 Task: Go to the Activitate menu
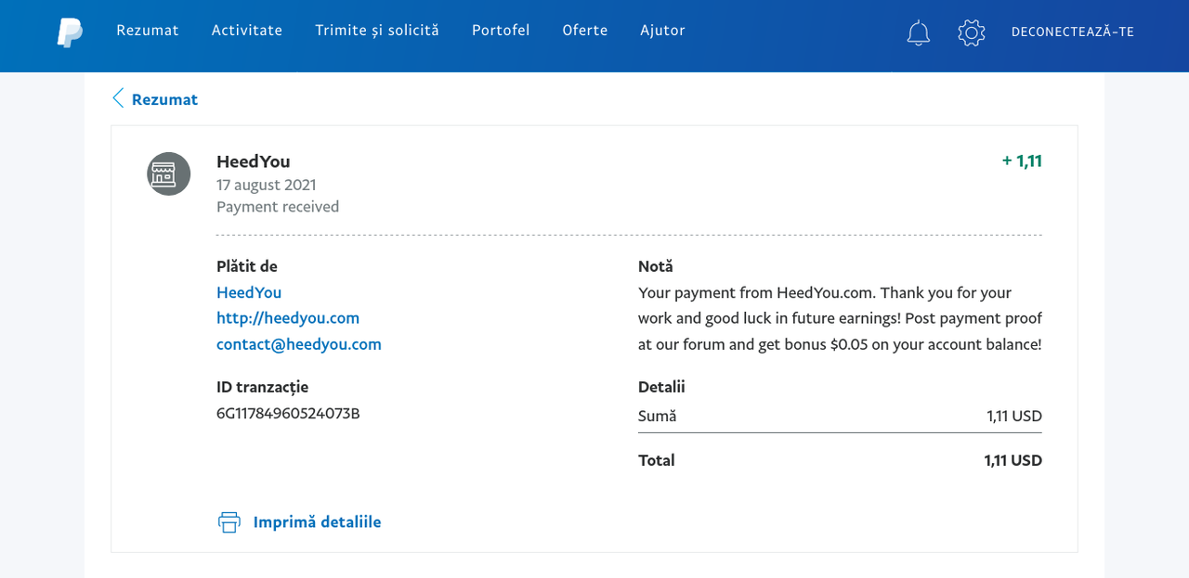247,31
